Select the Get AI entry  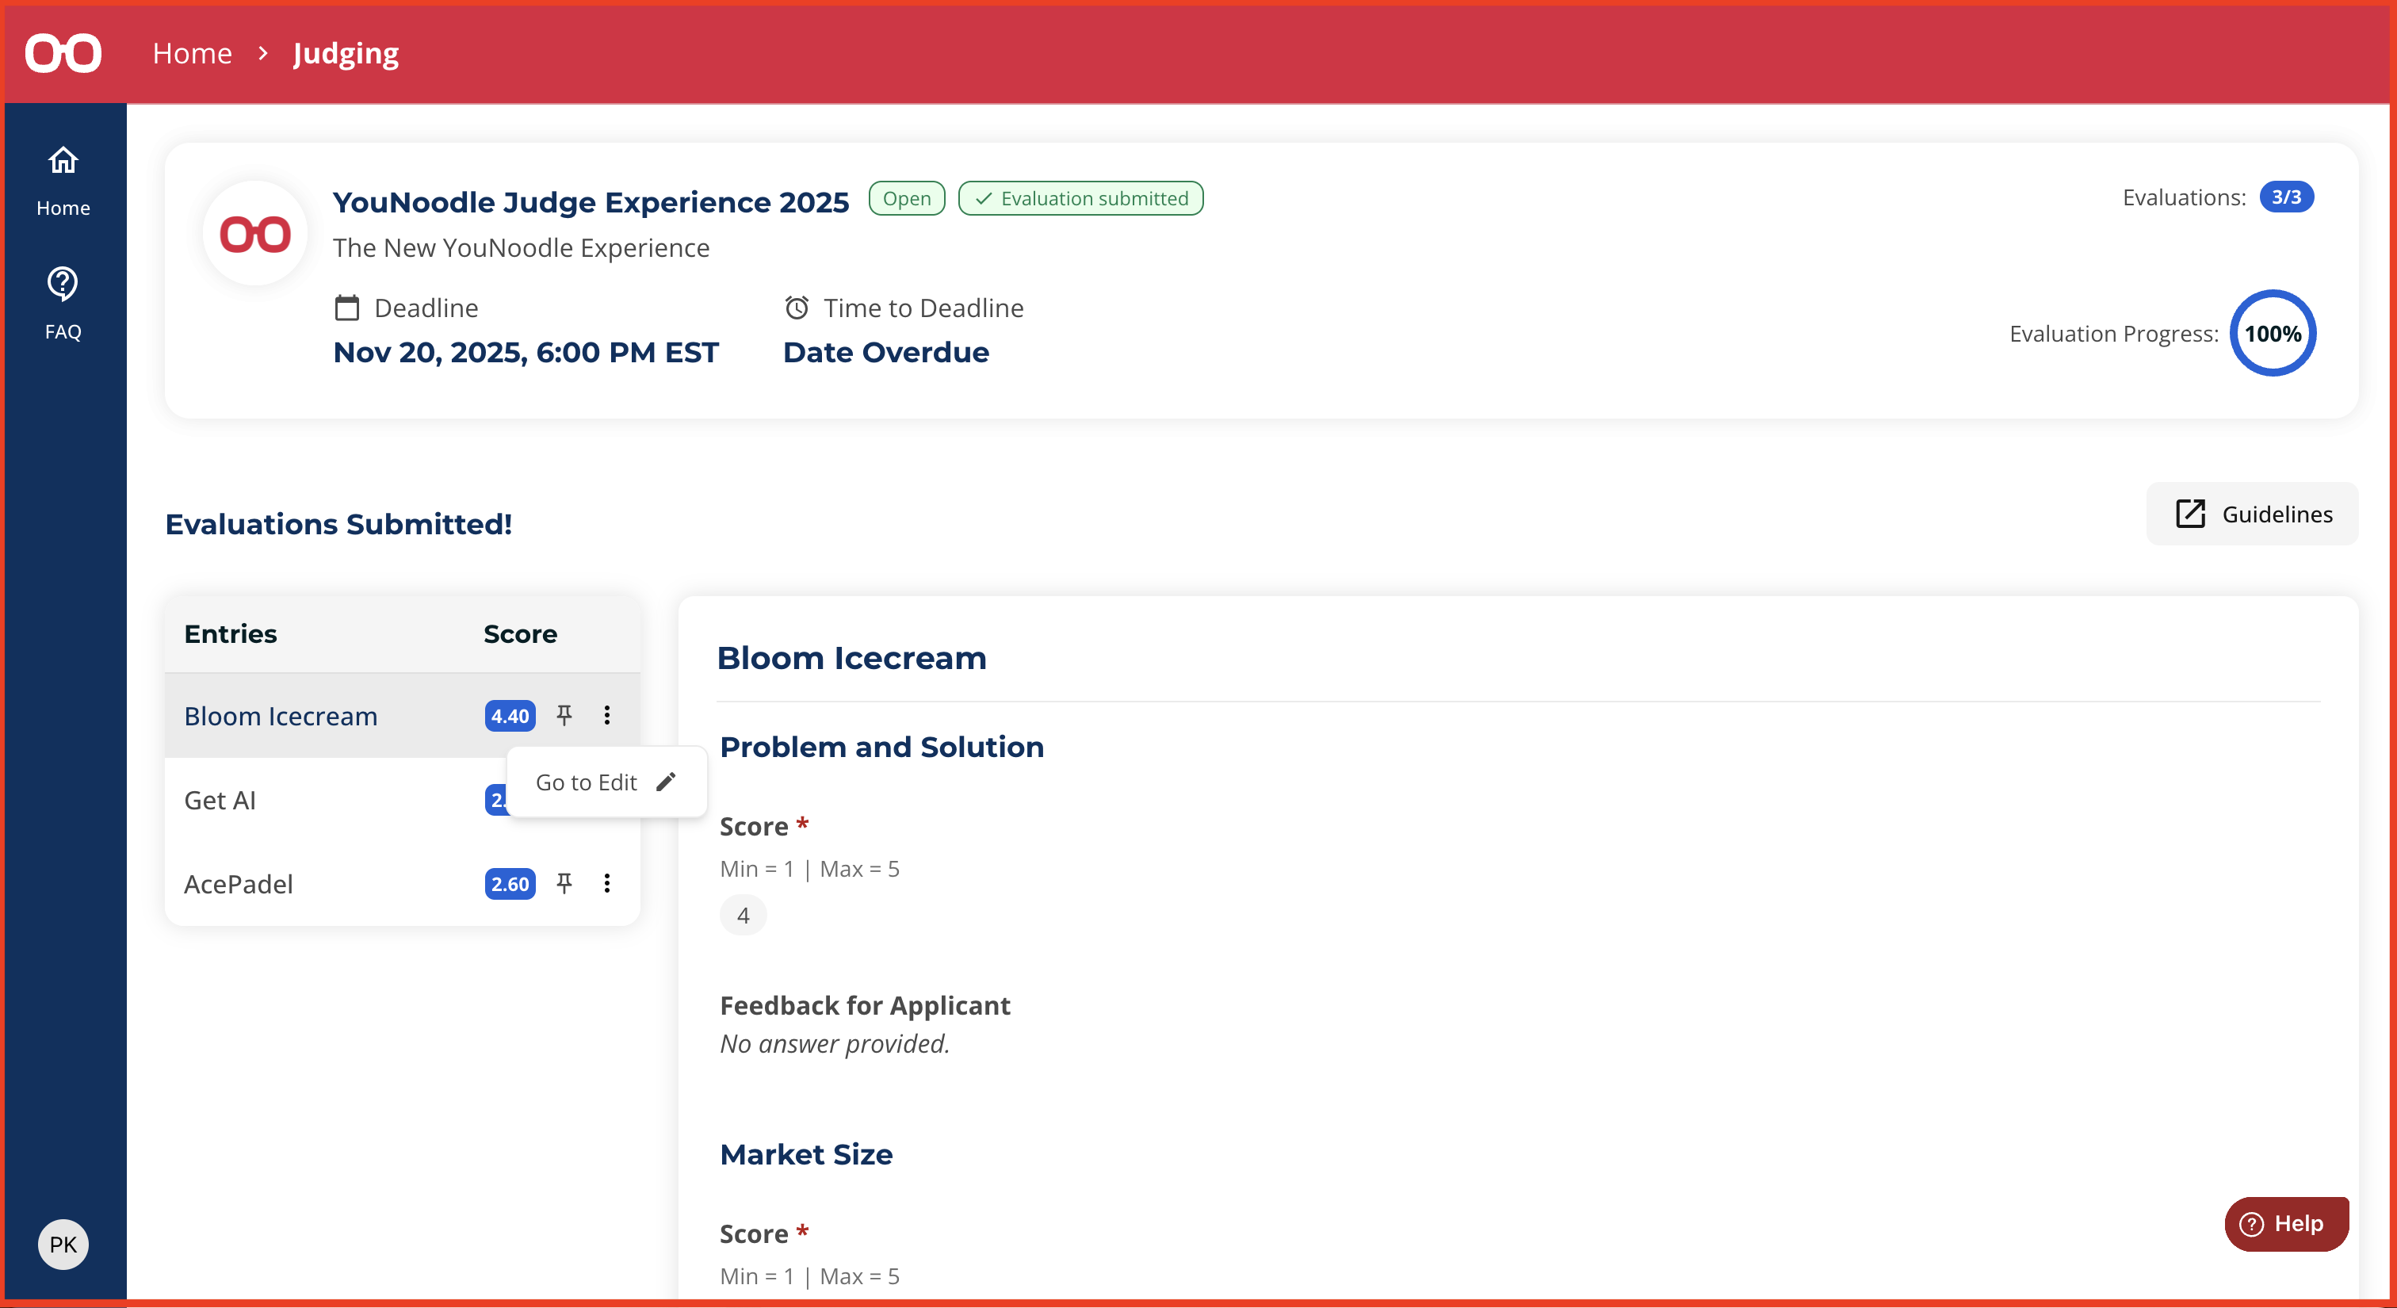[x=220, y=800]
